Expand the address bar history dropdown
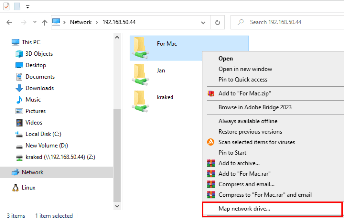This screenshot has height=218, width=344. (204, 22)
